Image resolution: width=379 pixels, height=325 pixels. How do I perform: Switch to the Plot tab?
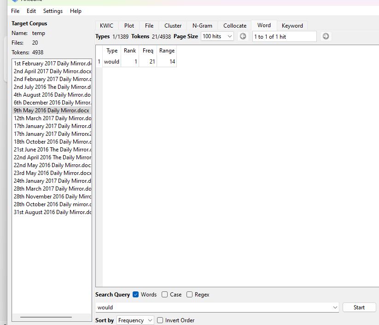(x=129, y=26)
